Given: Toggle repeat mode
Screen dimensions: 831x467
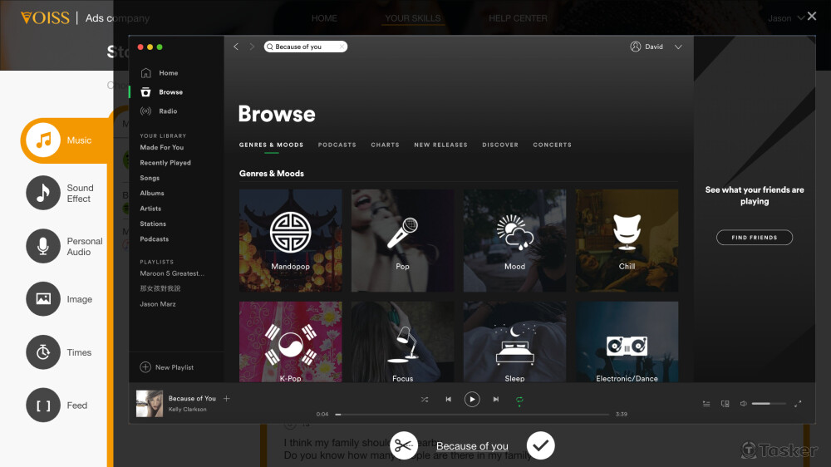Looking at the screenshot, I should (519, 400).
